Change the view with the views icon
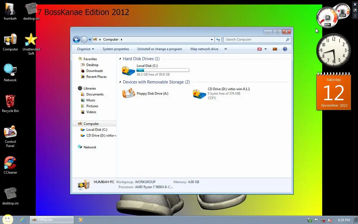The width and height of the screenshot is (358, 224). [x=260, y=49]
